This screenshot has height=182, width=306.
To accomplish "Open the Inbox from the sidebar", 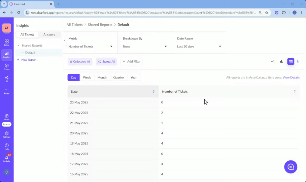I will point(7,42).
